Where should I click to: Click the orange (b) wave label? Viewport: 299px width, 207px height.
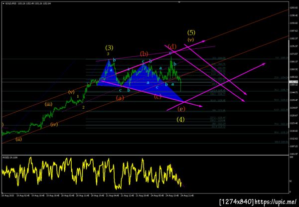click(144, 54)
